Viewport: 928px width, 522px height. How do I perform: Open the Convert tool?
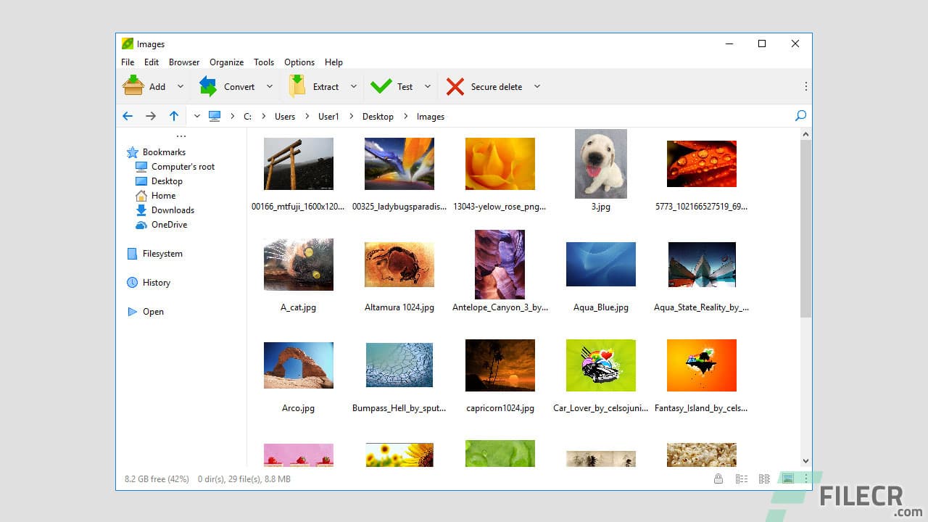coord(239,86)
